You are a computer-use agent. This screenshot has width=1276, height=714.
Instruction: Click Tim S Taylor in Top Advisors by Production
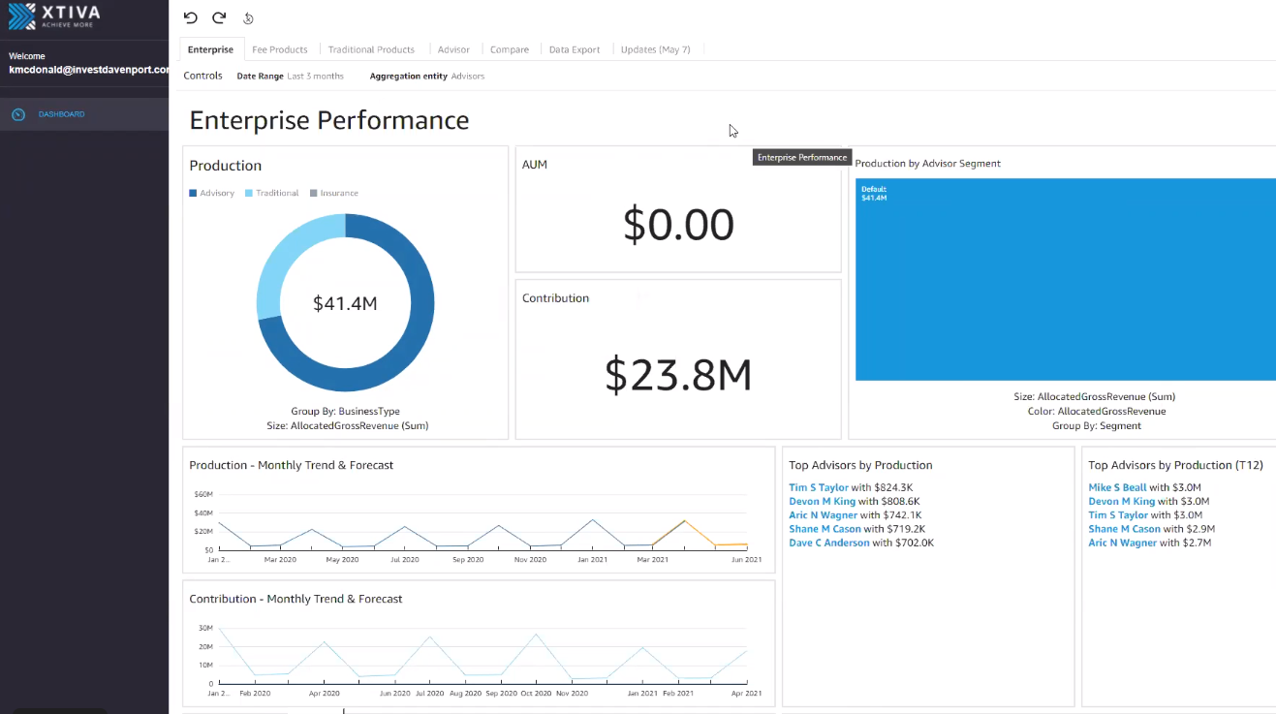coord(818,487)
